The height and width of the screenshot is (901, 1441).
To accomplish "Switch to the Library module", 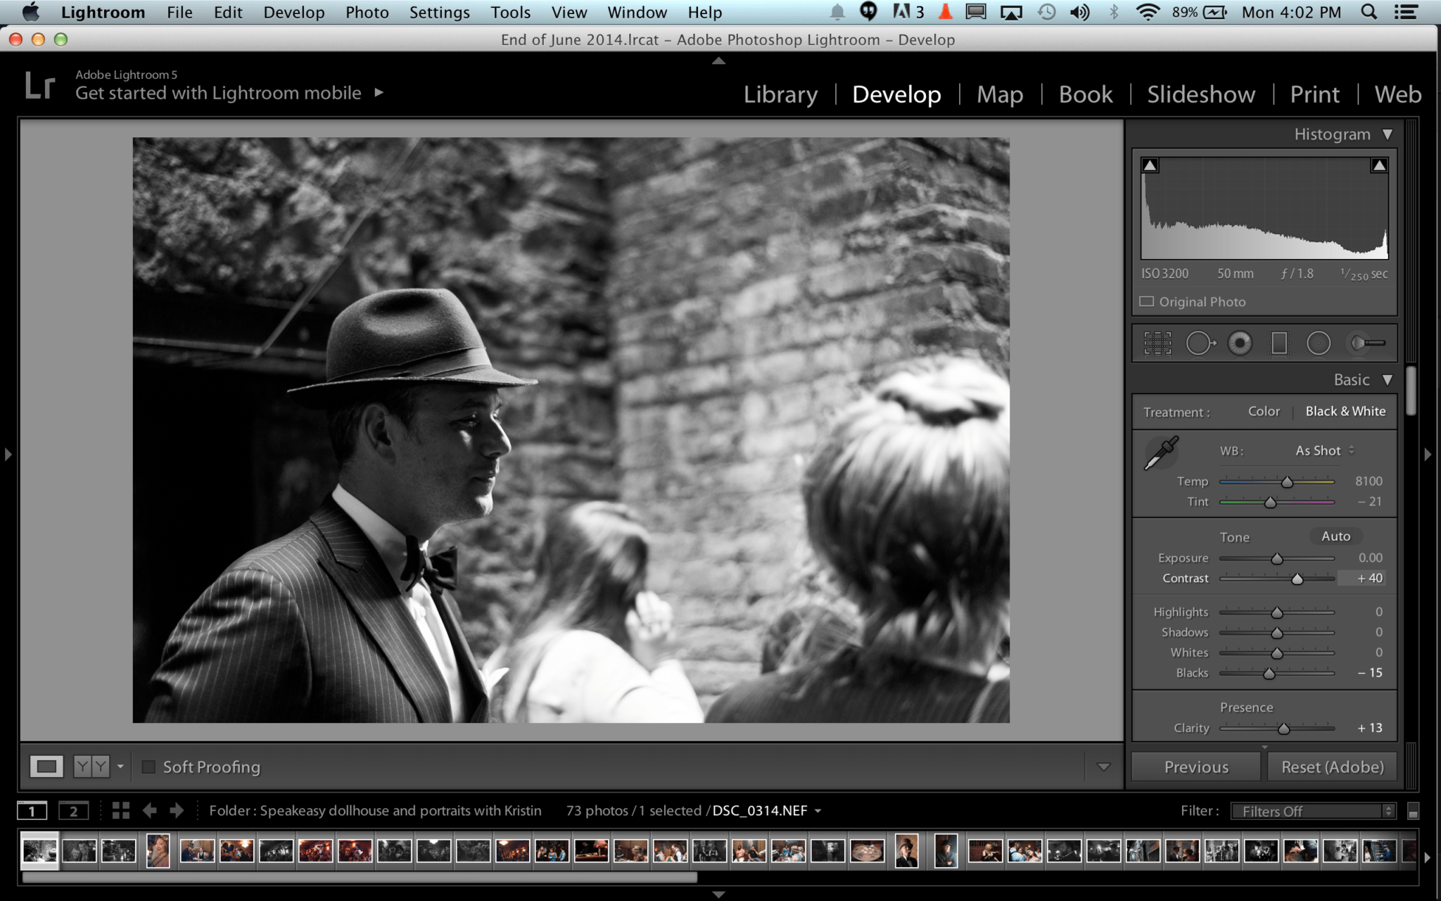I will [x=780, y=94].
